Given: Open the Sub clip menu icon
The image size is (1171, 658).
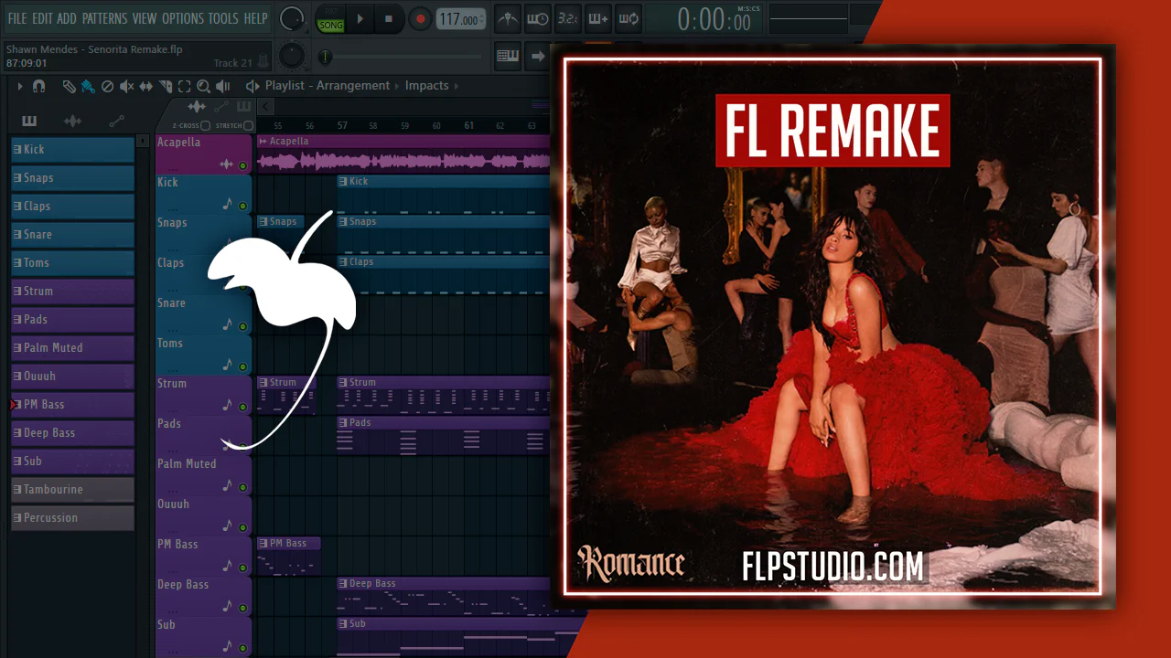Looking at the screenshot, I should [x=343, y=624].
